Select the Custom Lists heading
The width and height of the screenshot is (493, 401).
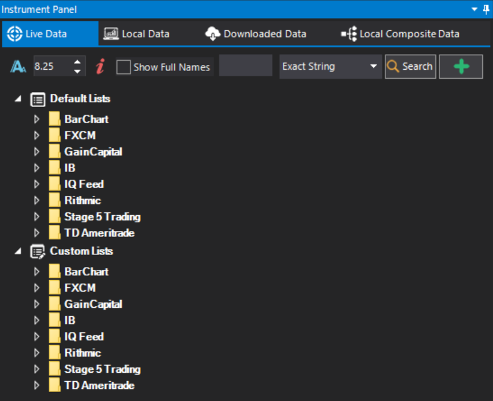(x=82, y=251)
